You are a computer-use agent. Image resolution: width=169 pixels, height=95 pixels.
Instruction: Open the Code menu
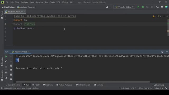coord(32,2)
